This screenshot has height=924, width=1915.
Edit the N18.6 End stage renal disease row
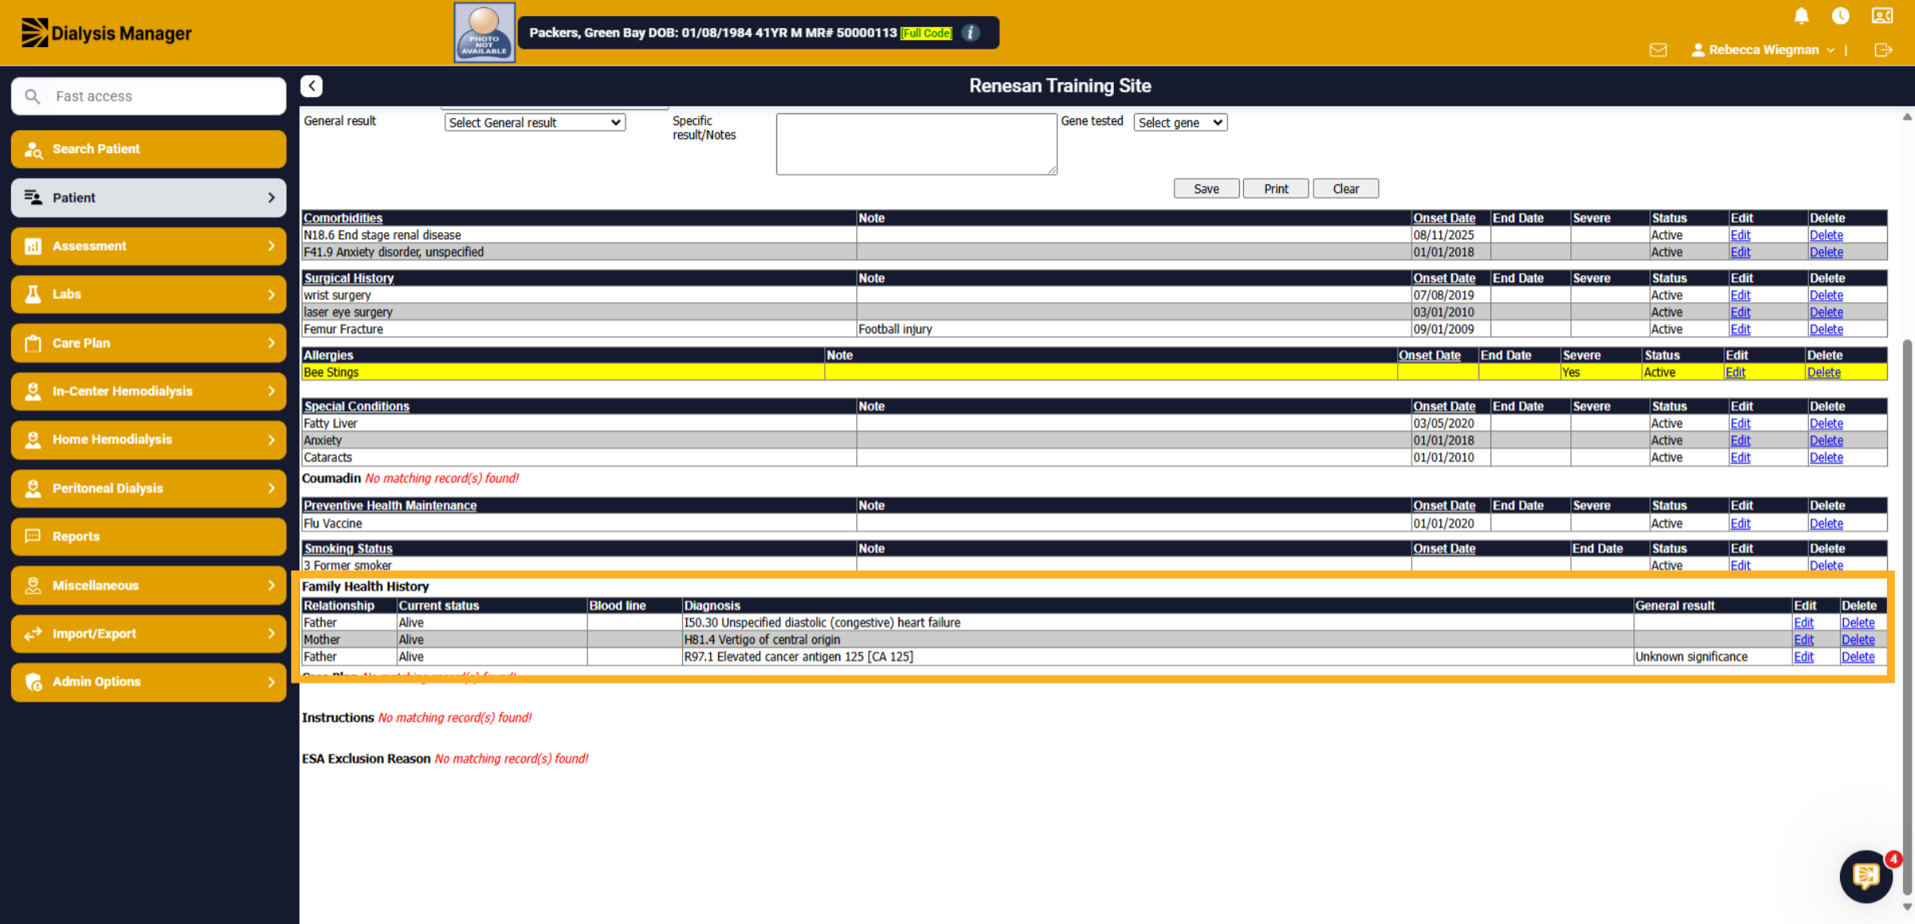point(1740,235)
